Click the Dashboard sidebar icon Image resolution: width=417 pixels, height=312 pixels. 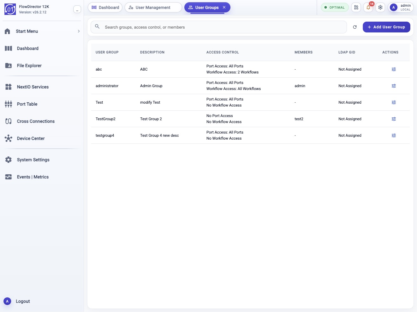coord(8,48)
